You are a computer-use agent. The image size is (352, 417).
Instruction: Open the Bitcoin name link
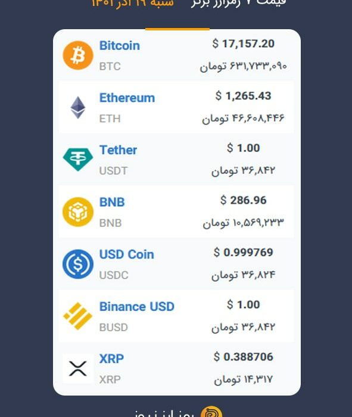(x=119, y=46)
